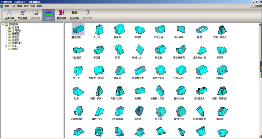Select the 变径蝴蝶弯 reducing butterfly bend
Viewport: 262px width, 139px height.
78,111
